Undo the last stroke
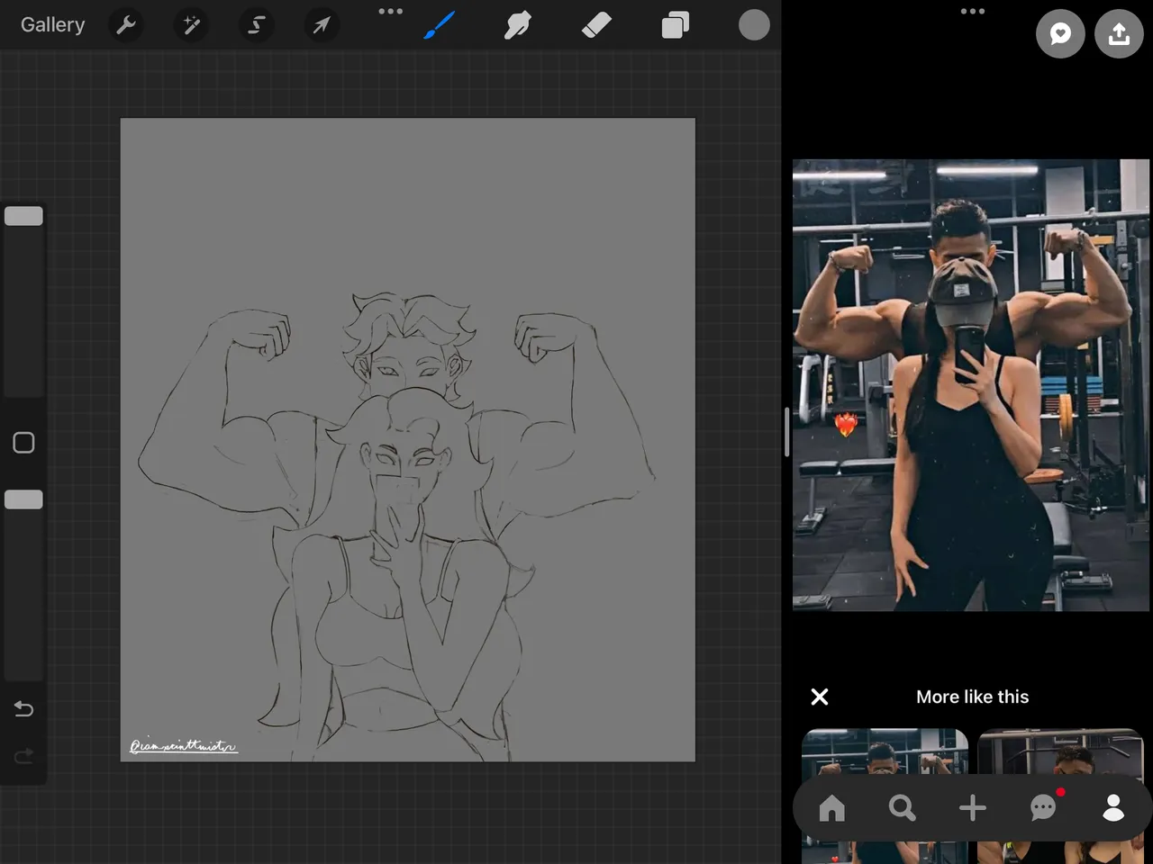This screenshot has height=864, width=1153. [x=23, y=709]
